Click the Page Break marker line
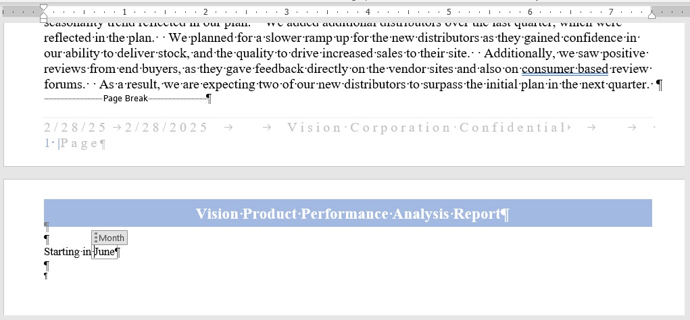 click(x=126, y=99)
